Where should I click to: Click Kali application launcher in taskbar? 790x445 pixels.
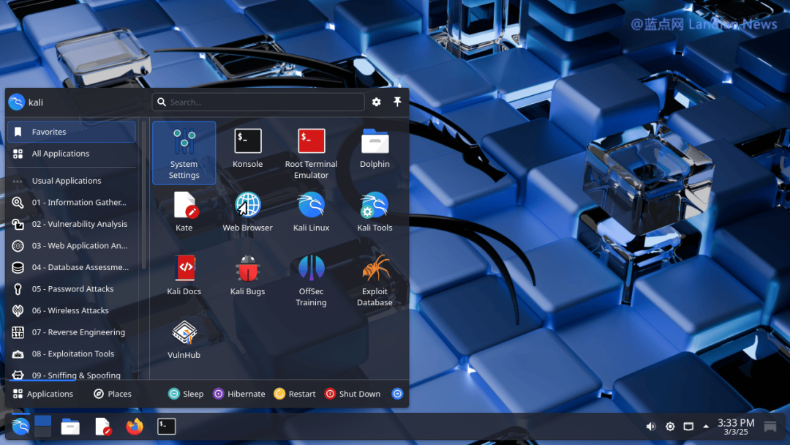click(20, 427)
